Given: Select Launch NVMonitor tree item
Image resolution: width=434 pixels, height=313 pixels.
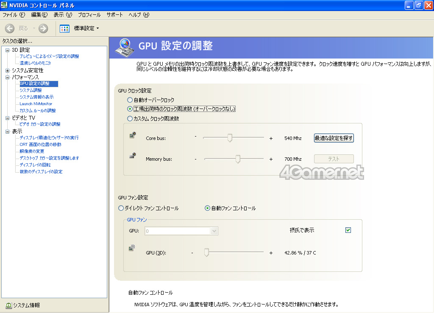Looking at the screenshot, I should click(x=36, y=104).
